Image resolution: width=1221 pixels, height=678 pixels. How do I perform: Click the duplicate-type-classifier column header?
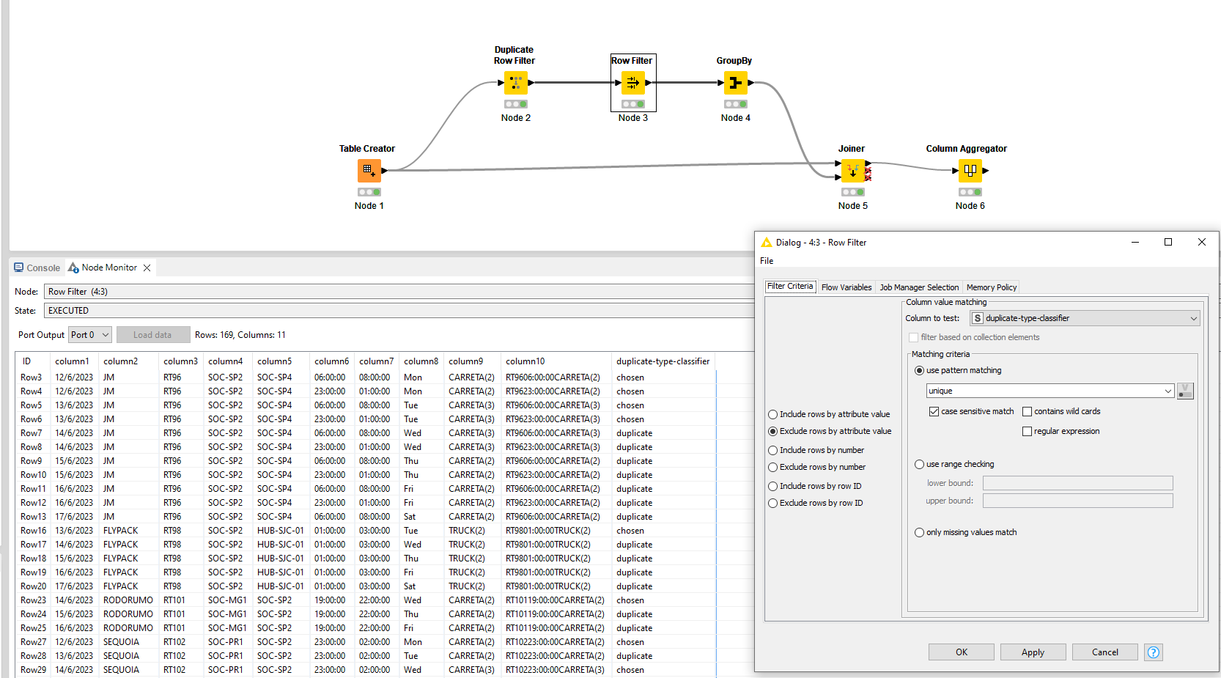coord(663,361)
